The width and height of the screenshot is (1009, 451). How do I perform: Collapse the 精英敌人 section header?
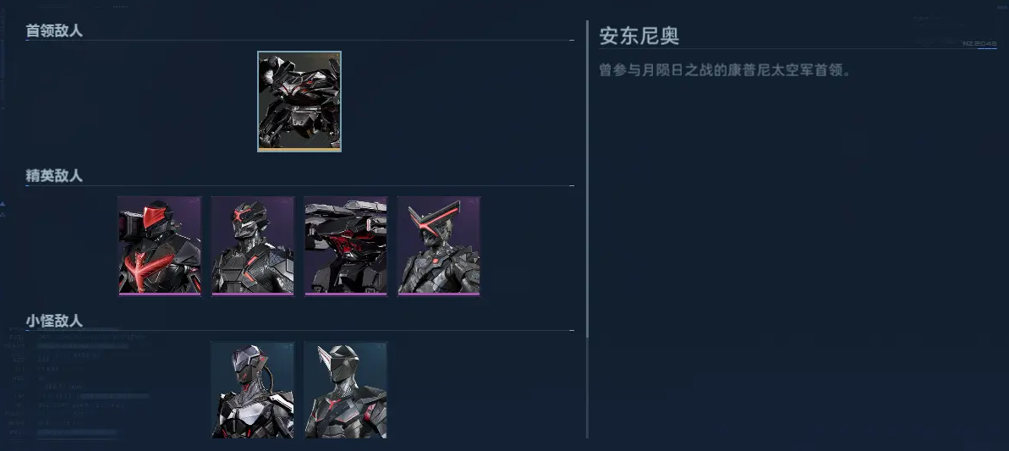tap(54, 176)
